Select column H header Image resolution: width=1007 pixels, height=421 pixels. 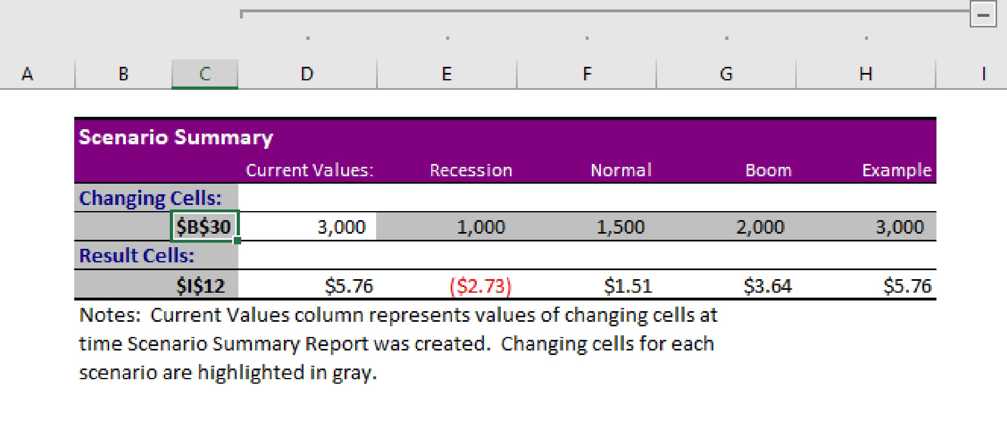tap(865, 74)
